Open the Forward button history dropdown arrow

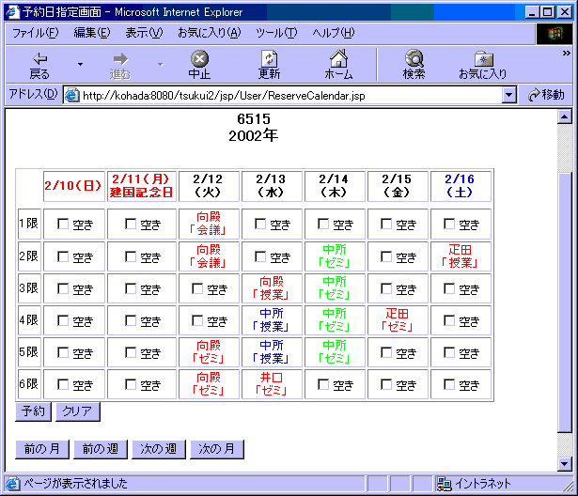[x=160, y=64]
